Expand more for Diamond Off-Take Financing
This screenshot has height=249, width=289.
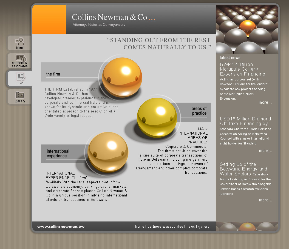coord(265,151)
